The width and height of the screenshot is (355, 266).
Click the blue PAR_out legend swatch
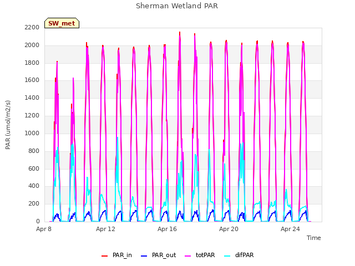(144, 256)
